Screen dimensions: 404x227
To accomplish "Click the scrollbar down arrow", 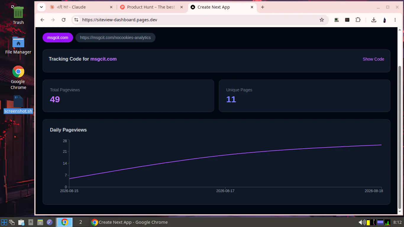I will (400, 212).
